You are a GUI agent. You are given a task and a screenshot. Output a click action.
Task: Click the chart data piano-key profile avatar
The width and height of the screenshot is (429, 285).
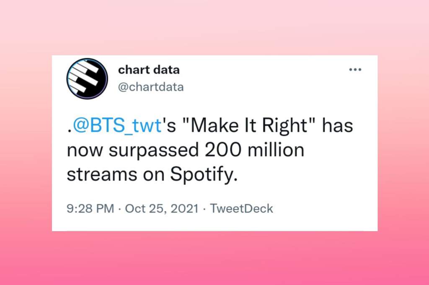tap(87, 79)
